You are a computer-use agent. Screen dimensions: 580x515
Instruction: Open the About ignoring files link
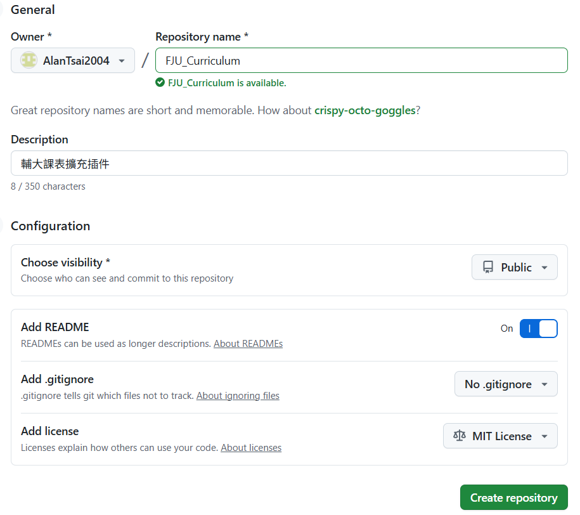(x=238, y=396)
